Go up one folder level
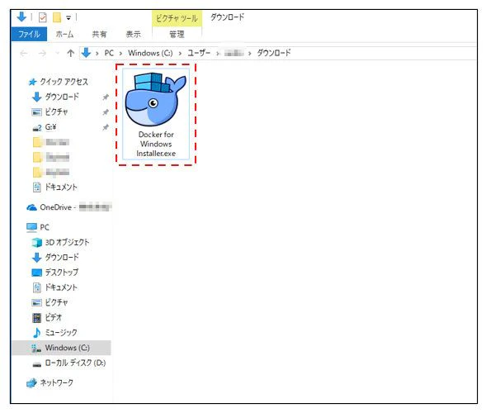 tap(71, 54)
